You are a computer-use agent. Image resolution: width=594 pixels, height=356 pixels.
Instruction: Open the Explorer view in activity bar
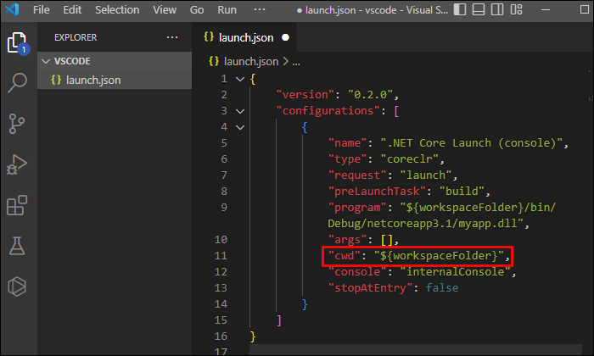click(17, 42)
